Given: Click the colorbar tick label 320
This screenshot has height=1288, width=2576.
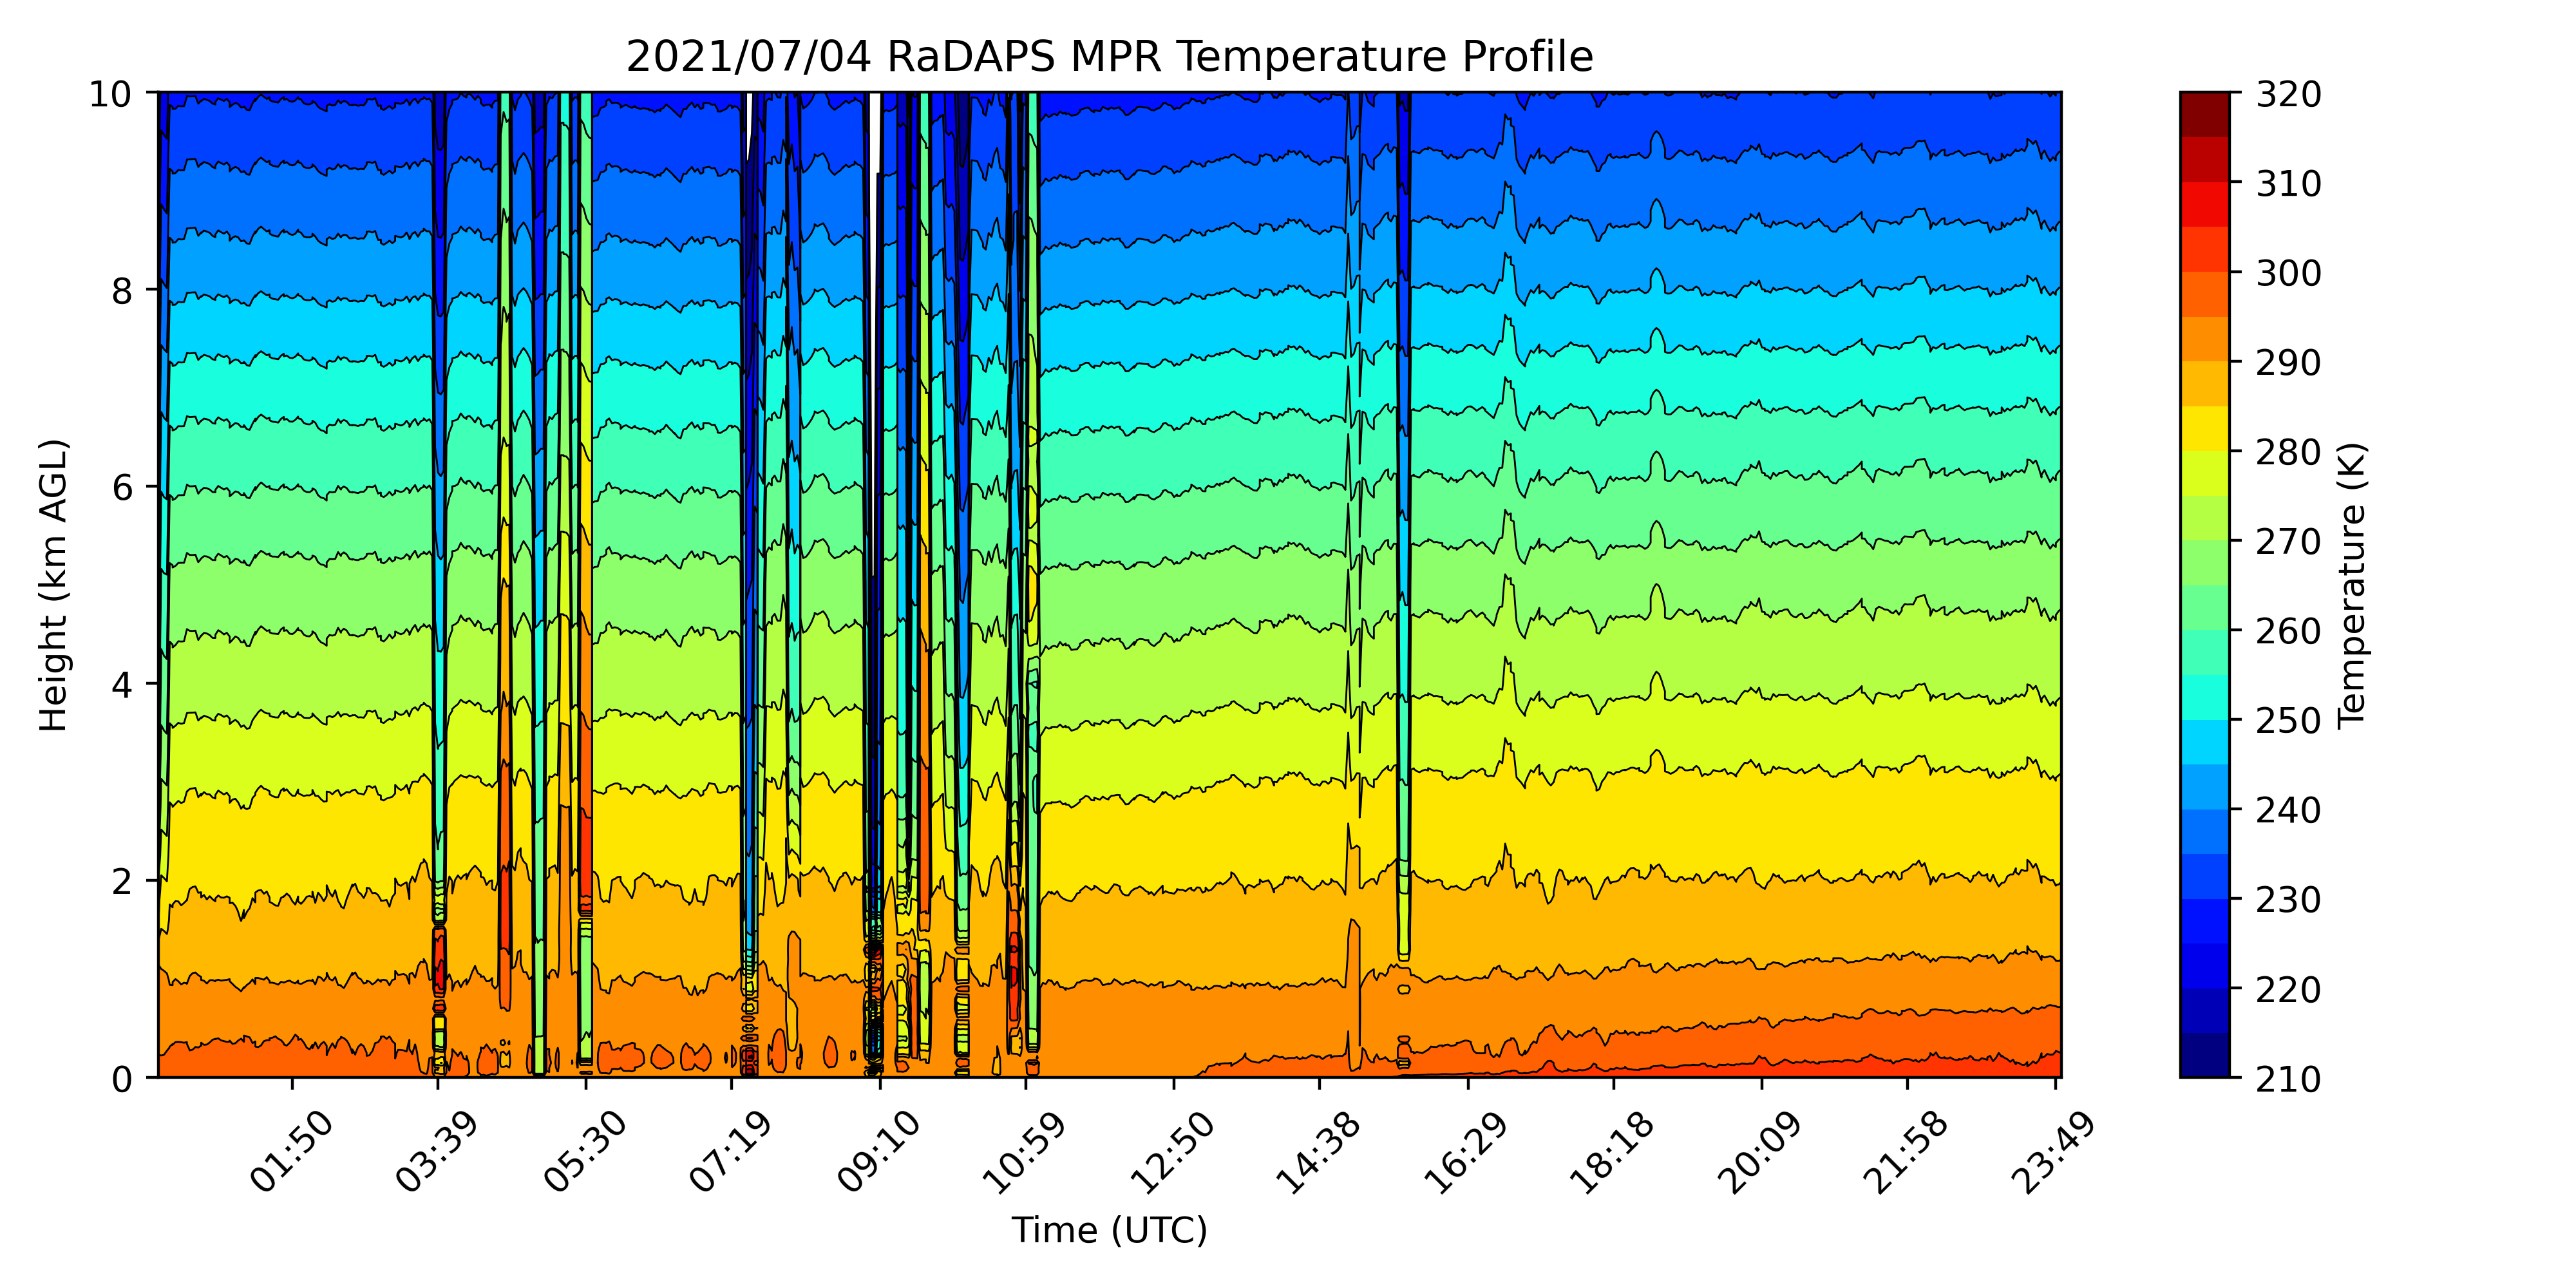Looking at the screenshot, I should [x=2289, y=94].
